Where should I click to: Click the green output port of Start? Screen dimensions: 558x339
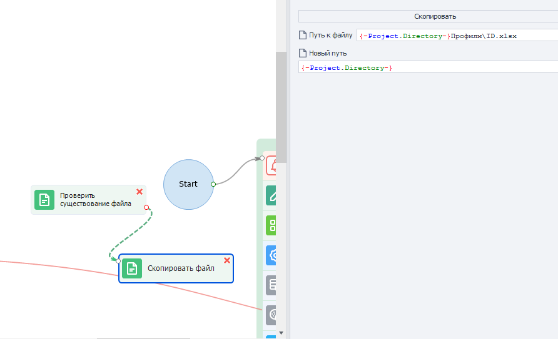(x=213, y=184)
